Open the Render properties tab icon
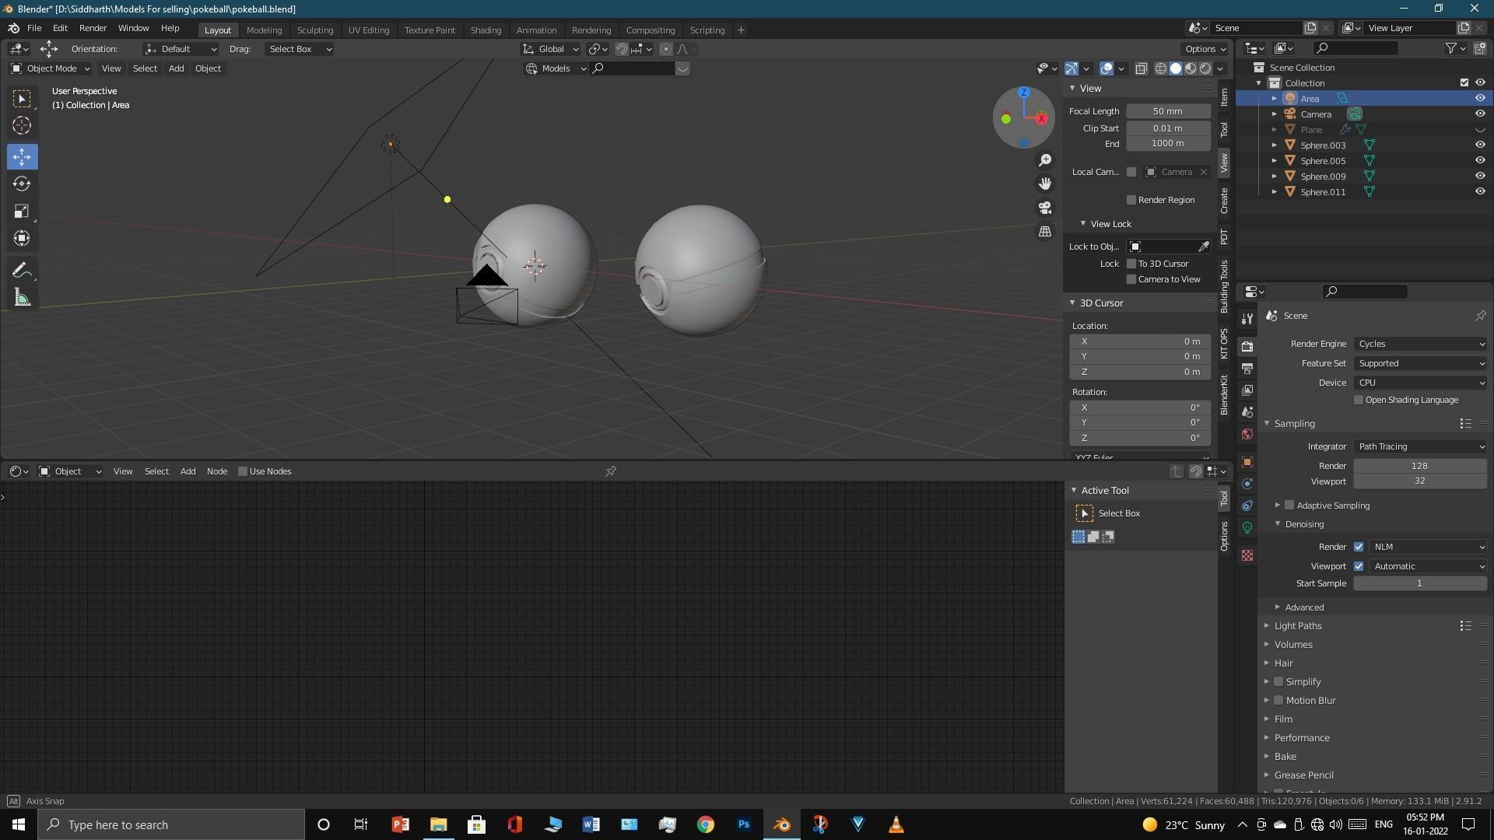The width and height of the screenshot is (1494, 840). coord(1247,346)
